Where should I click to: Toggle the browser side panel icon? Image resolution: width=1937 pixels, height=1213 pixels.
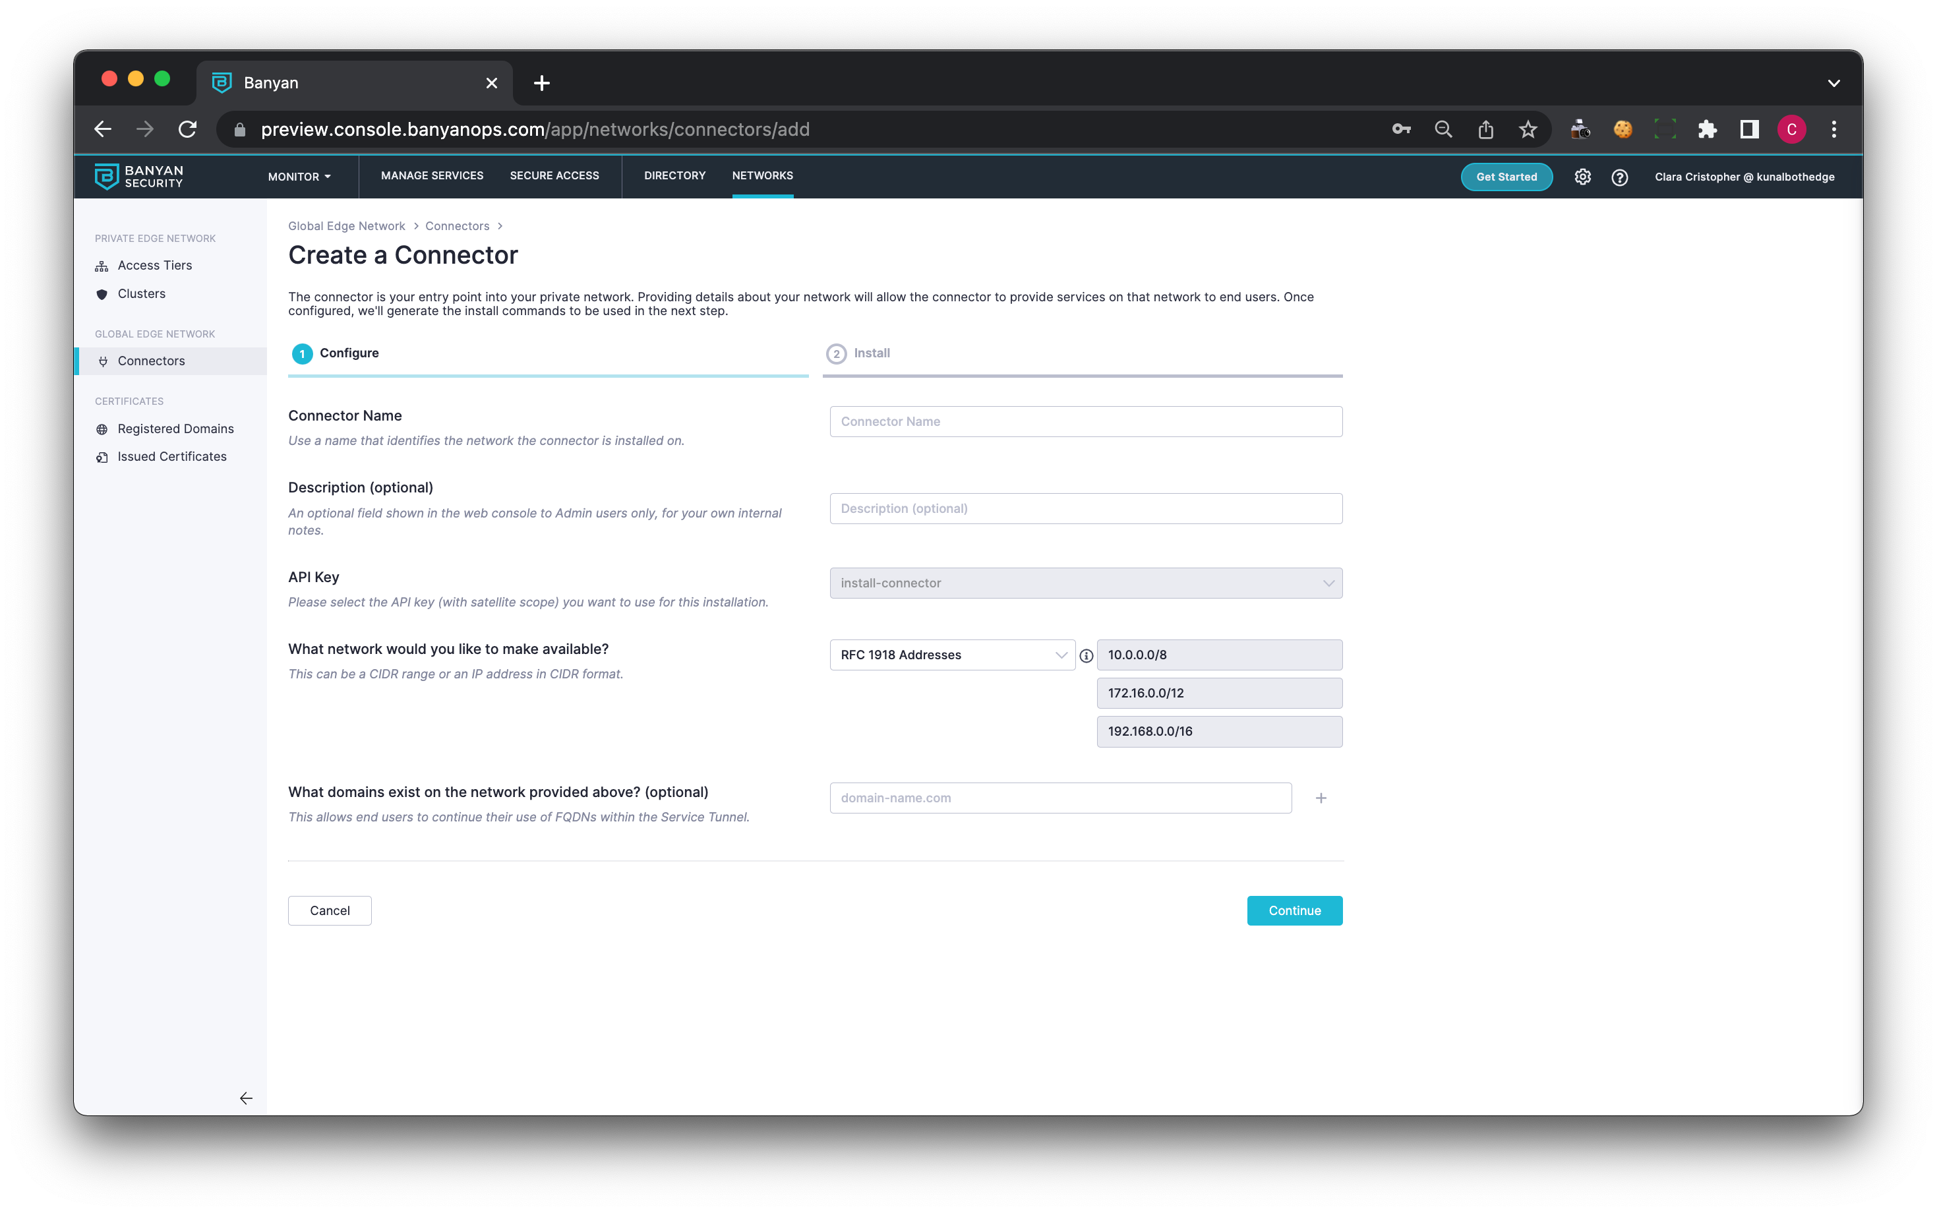[x=1749, y=129]
